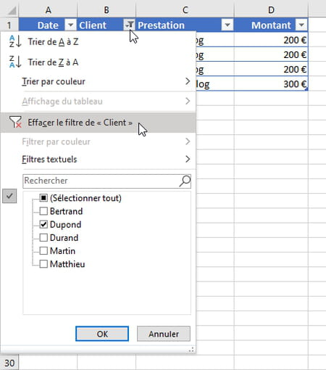This screenshot has width=326, height=370.
Task: Click the Annuler button
Action: [x=164, y=334]
